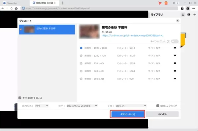Screen dimensions: 198x131
Task: Click the CleverGet extension icon
Action: click(x=188, y=8)
